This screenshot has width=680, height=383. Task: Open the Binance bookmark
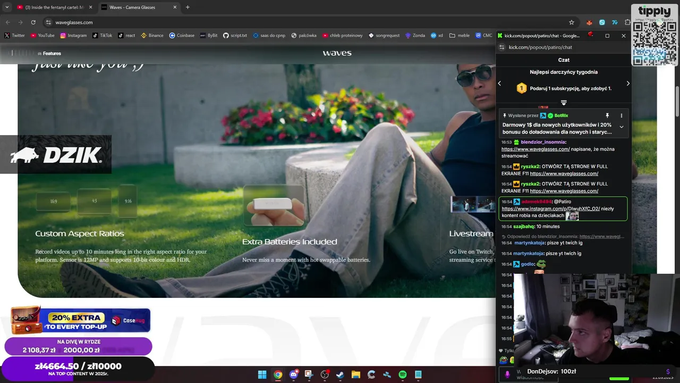(152, 36)
